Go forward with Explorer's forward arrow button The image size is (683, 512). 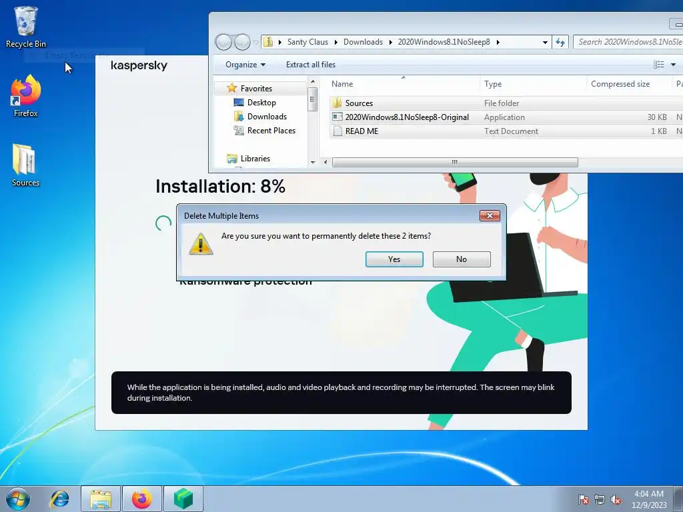point(242,42)
